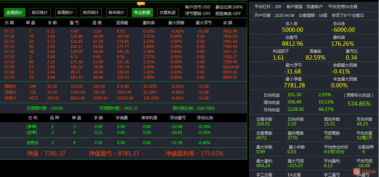
Task: Click 净值：7781.37 text
Action: pyautogui.click(x=46, y=153)
